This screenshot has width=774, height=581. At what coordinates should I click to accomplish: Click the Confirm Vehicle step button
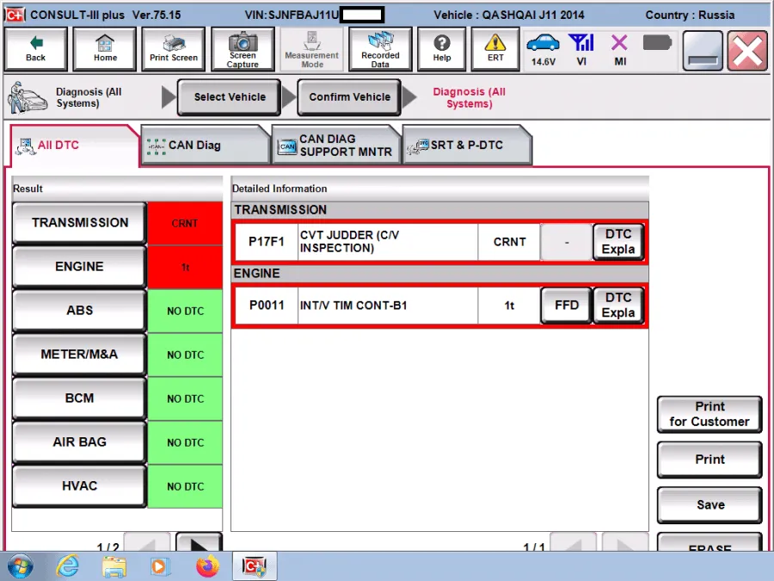349,97
